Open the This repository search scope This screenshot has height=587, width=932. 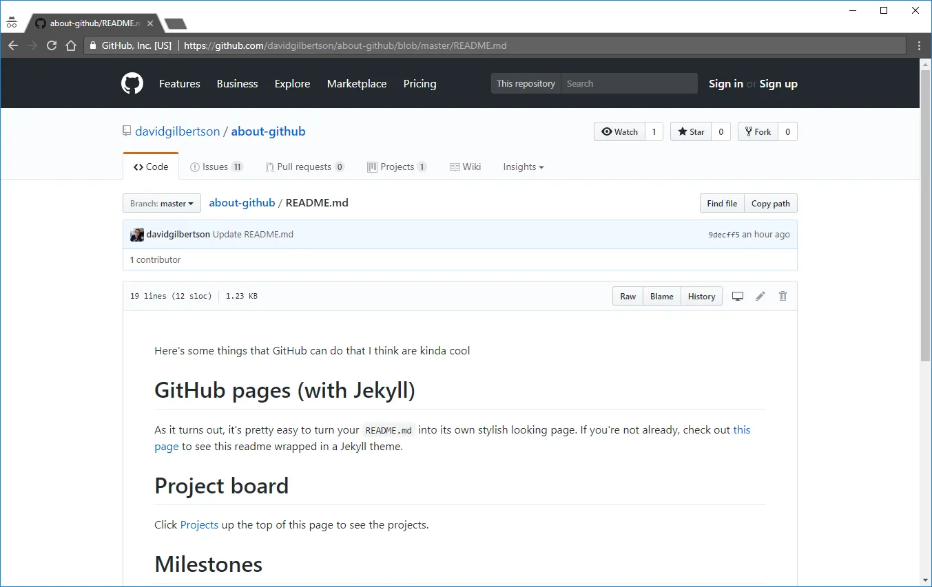(526, 84)
